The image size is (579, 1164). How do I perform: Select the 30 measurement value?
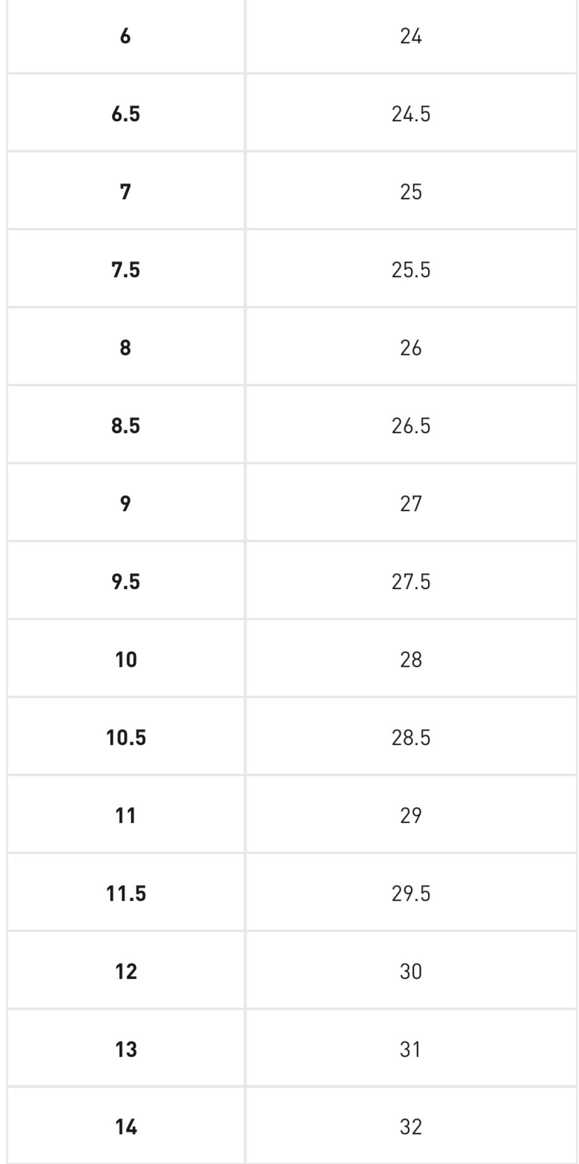click(411, 972)
